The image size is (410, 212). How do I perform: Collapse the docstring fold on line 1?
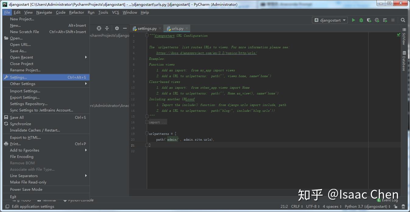click(147, 36)
